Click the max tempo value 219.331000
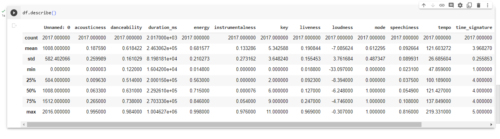 pyautogui.click(x=437, y=112)
